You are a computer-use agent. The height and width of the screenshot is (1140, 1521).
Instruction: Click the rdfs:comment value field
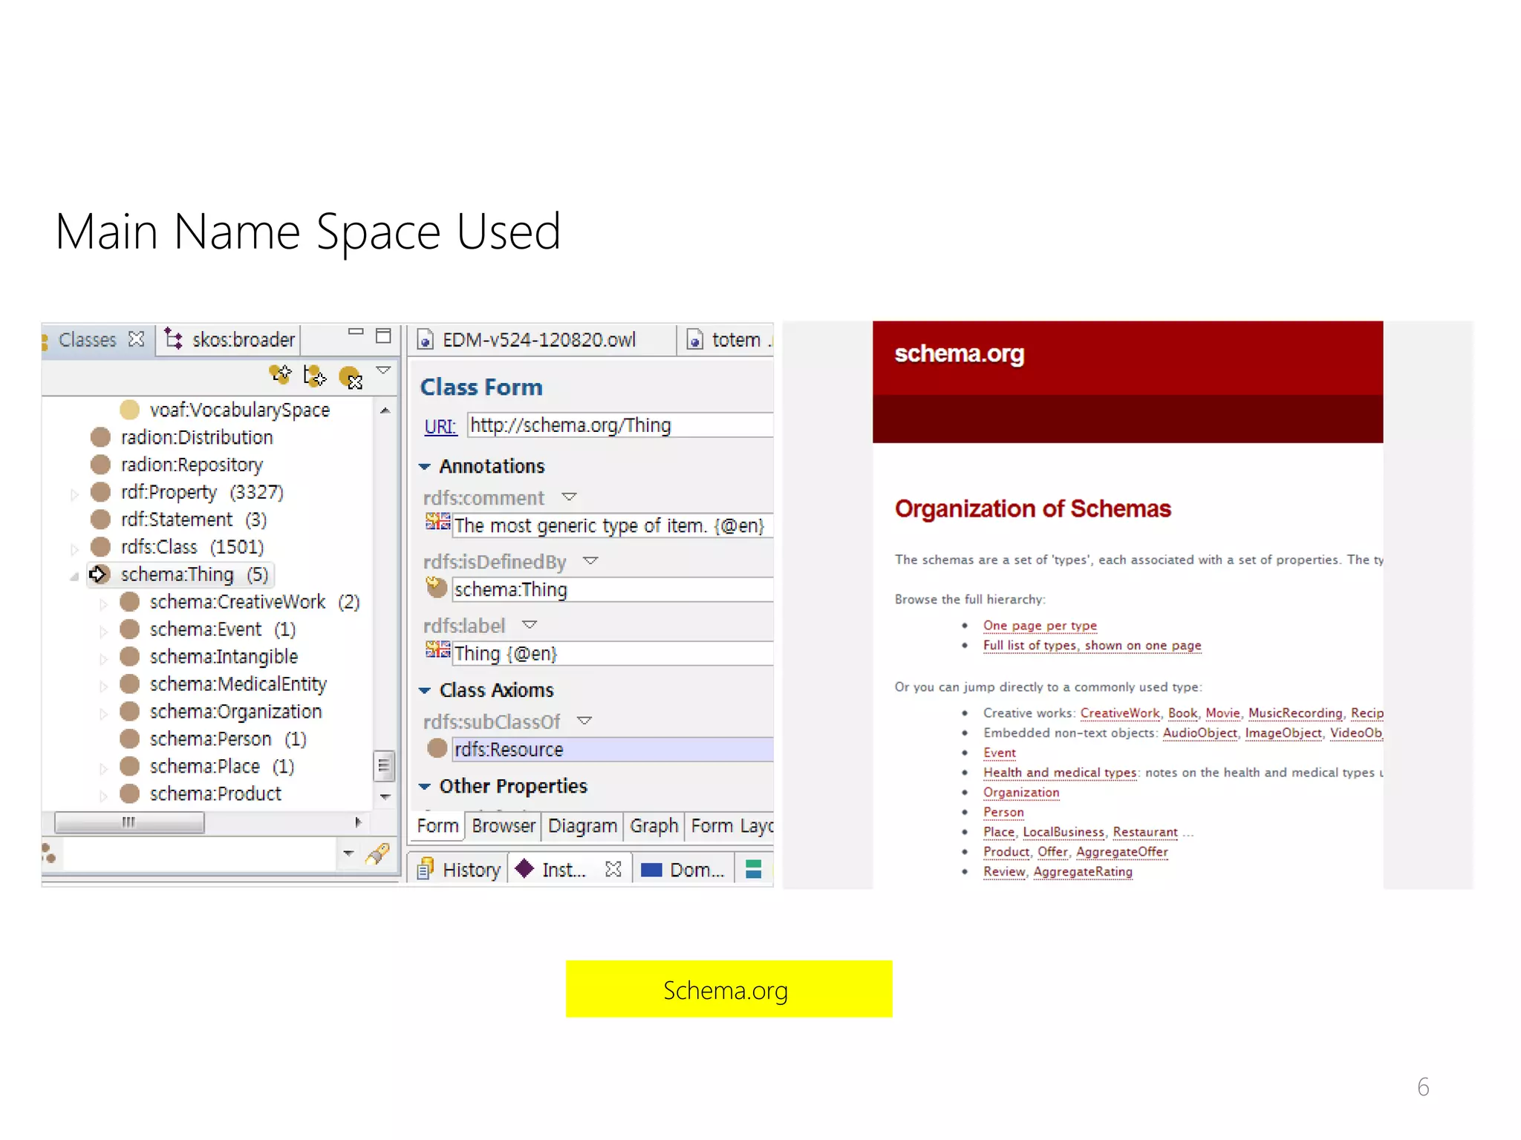pyautogui.click(x=613, y=525)
